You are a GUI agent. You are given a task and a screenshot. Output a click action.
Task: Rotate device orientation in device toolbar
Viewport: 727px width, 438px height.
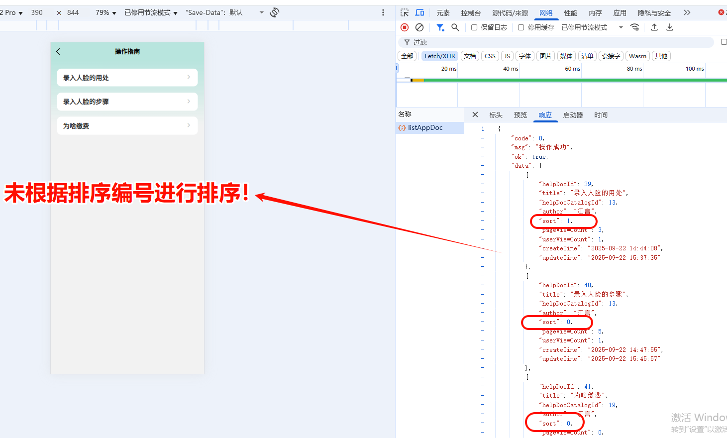point(274,12)
